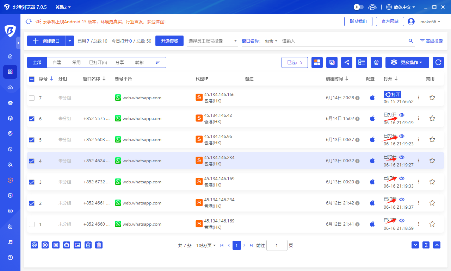Open the 更多操作 dropdown
This screenshot has width=451, height=271.
(407, 62)
